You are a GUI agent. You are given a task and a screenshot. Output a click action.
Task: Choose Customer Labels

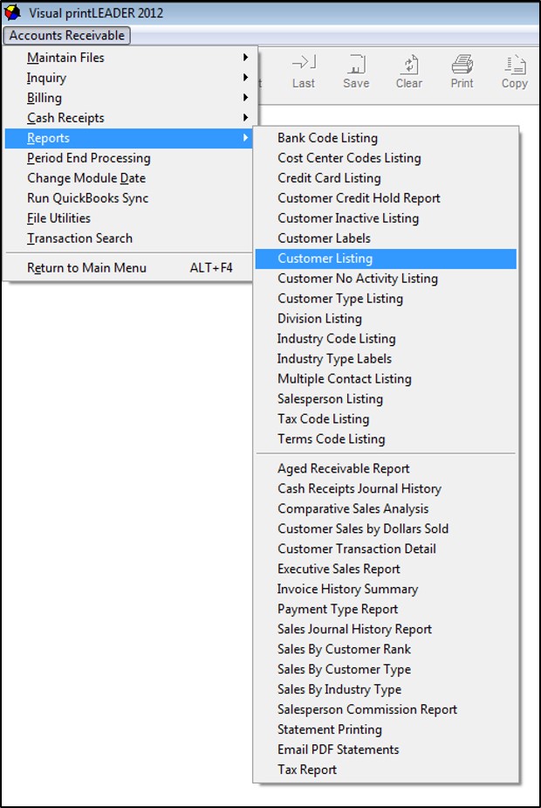pyautogui.click(x=386, y=238)
